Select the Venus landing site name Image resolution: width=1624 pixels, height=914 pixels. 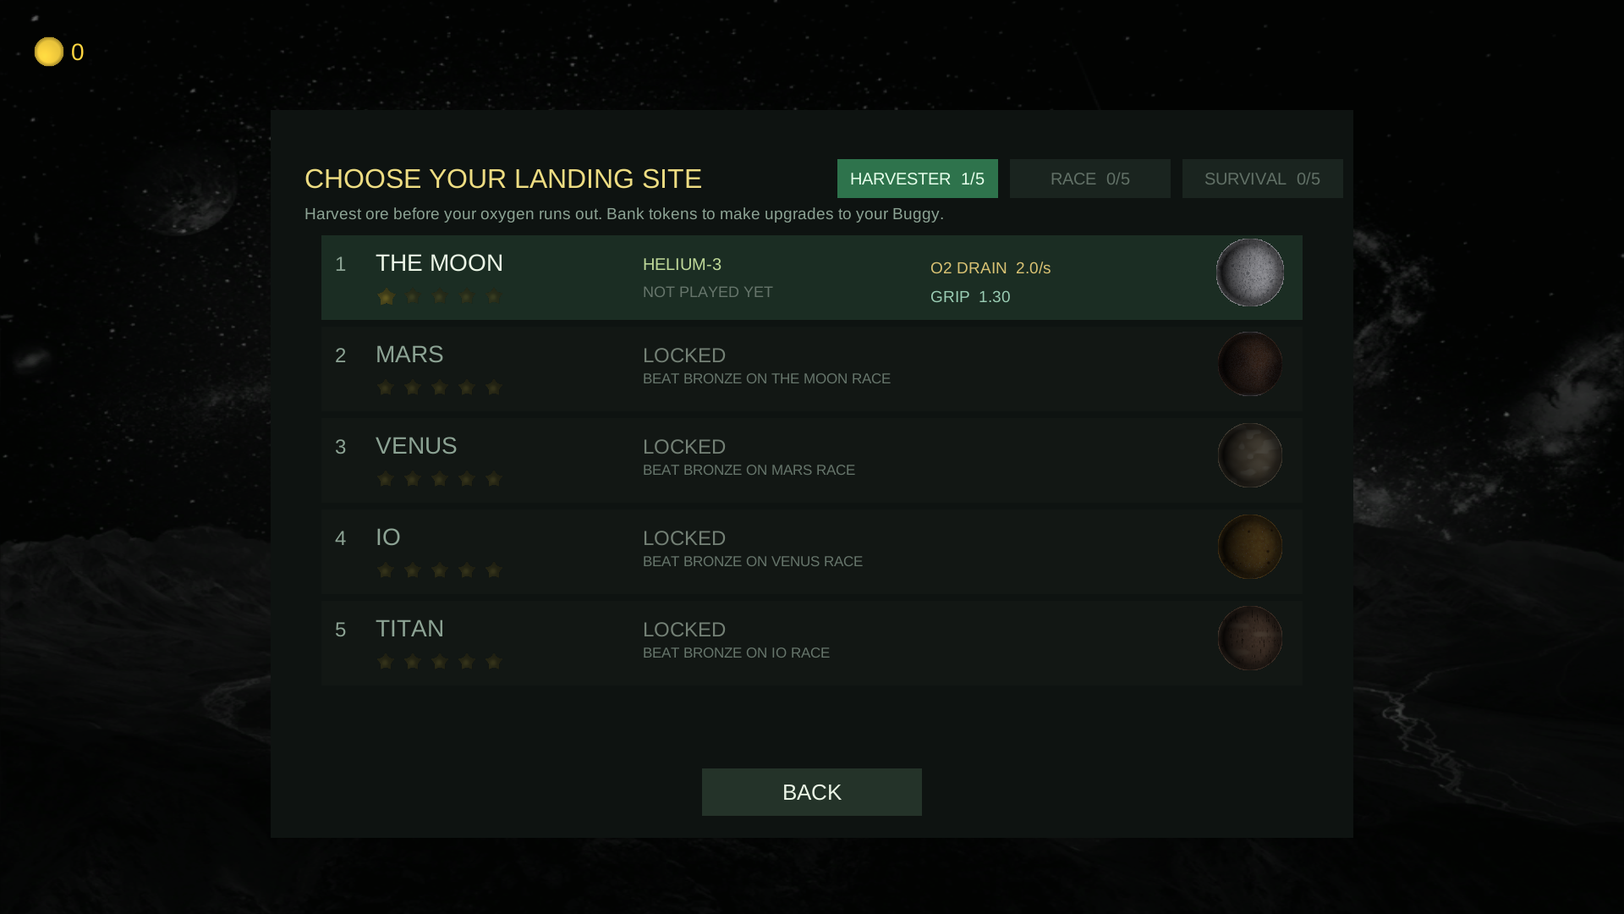point(416,446)
